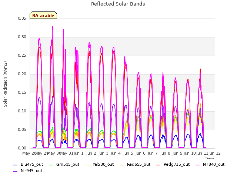The width and height of the screenshot is (237, 178).
Task: Click the Blu475_out legend label
Action: coord(32,164)
